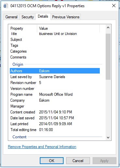
Task: Select the Last printed row
Action: [x=55, y=124]
